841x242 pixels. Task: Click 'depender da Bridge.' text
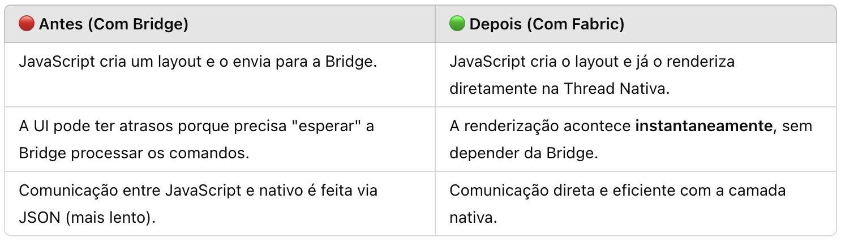[x=524, y=154]
